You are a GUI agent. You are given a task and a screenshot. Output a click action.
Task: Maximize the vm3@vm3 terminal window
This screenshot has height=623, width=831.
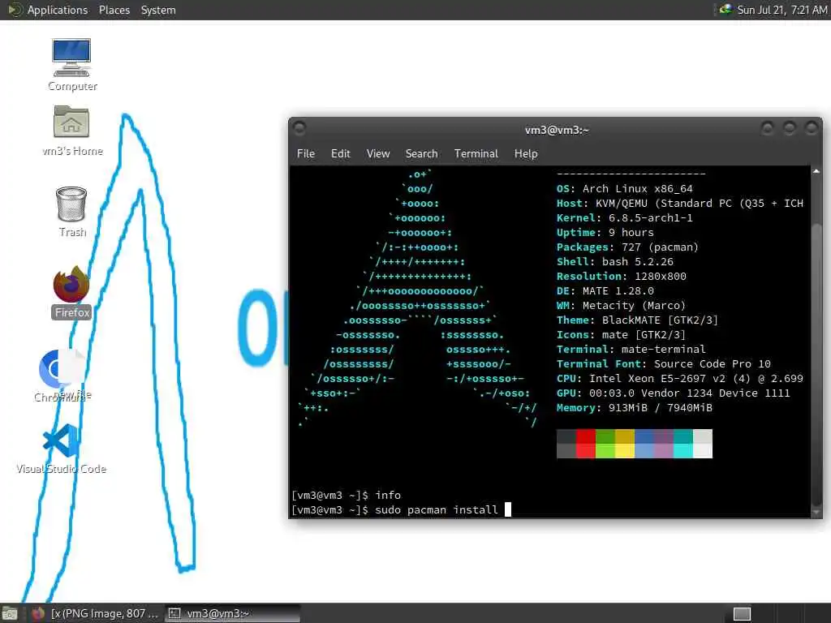click(x=789, y=129)
